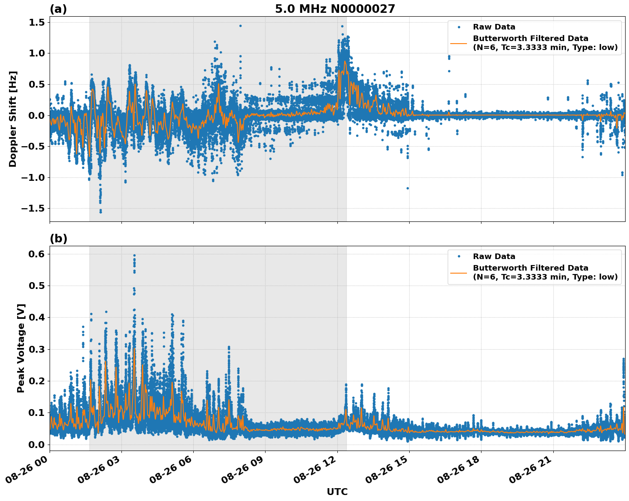Image resolution: width=629 pixels, height=501 pixels.
Task: Click the orange line sample in panel (b) legend
Action: (x=459, y=272)
